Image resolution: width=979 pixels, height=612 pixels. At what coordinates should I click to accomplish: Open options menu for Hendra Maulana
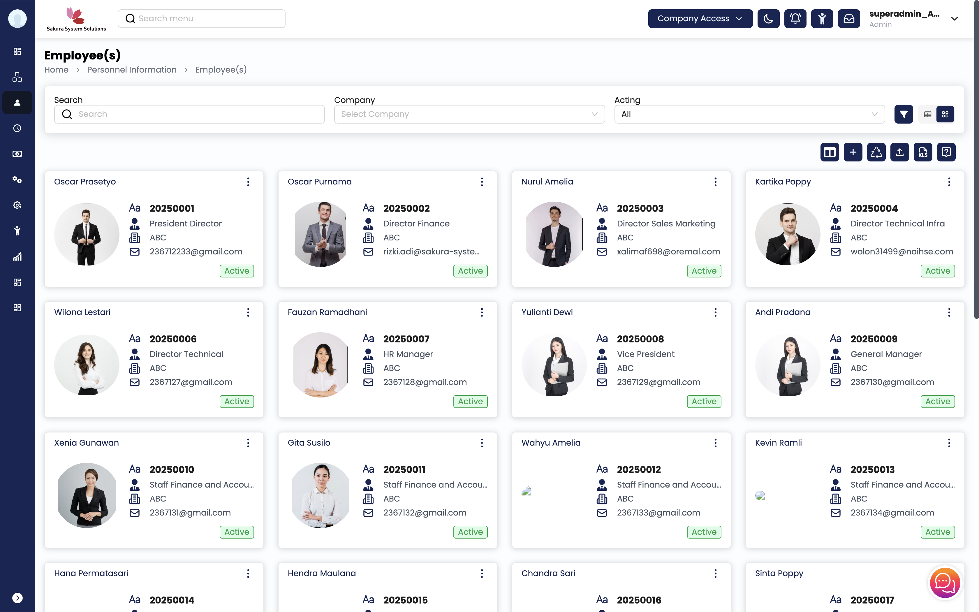pos(482,573)
